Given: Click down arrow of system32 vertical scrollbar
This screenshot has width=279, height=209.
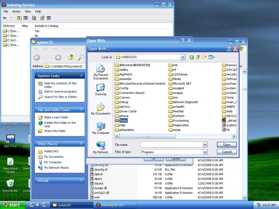Looking at the screenshot, I should pyautogui.click(x=244, y=197).
